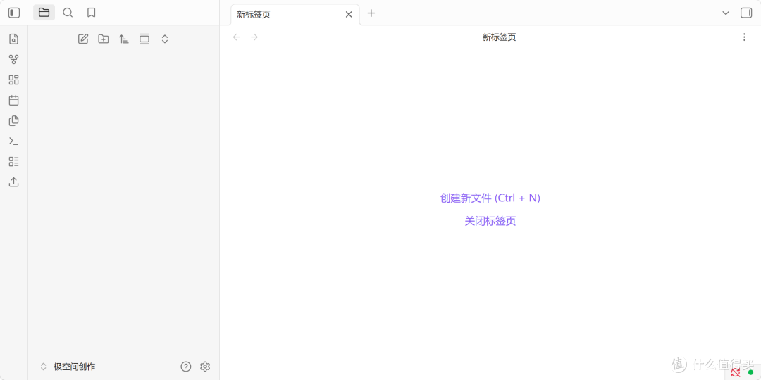This screenshot has height=380, width=761.
Task: Insert template ribbon icon
Action: pyautogui.click(x=13, y=121)
